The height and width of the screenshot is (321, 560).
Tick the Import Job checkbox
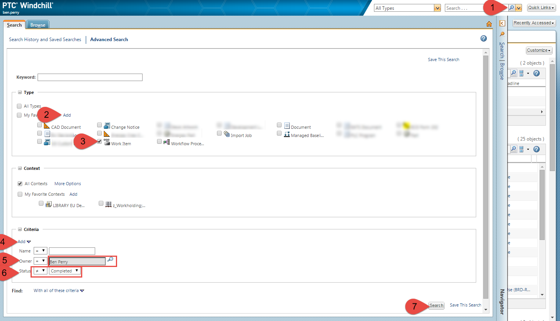tap(219, 133)
